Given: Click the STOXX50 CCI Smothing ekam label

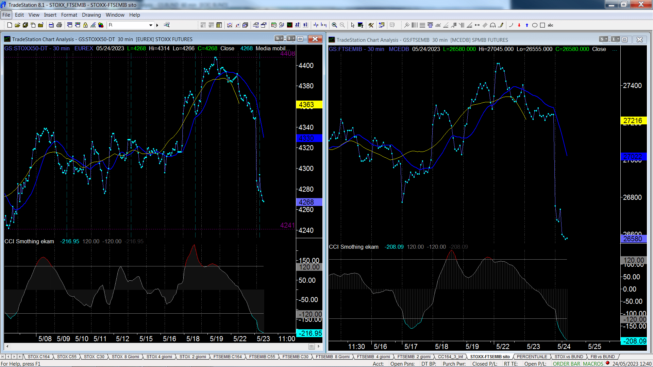Looking at the screenshot, I should tap(29, 241).
